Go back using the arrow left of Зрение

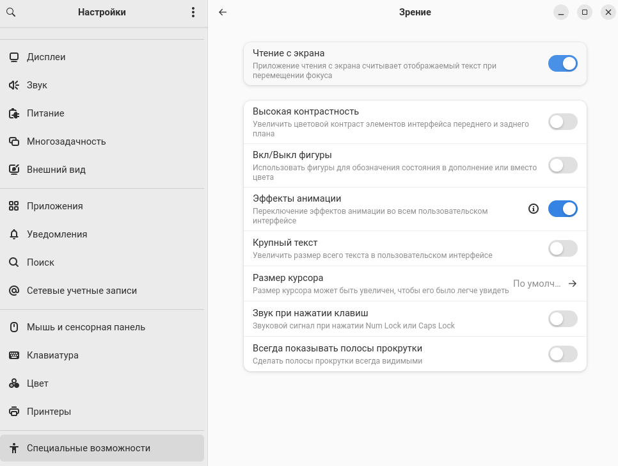click(223, 12)
